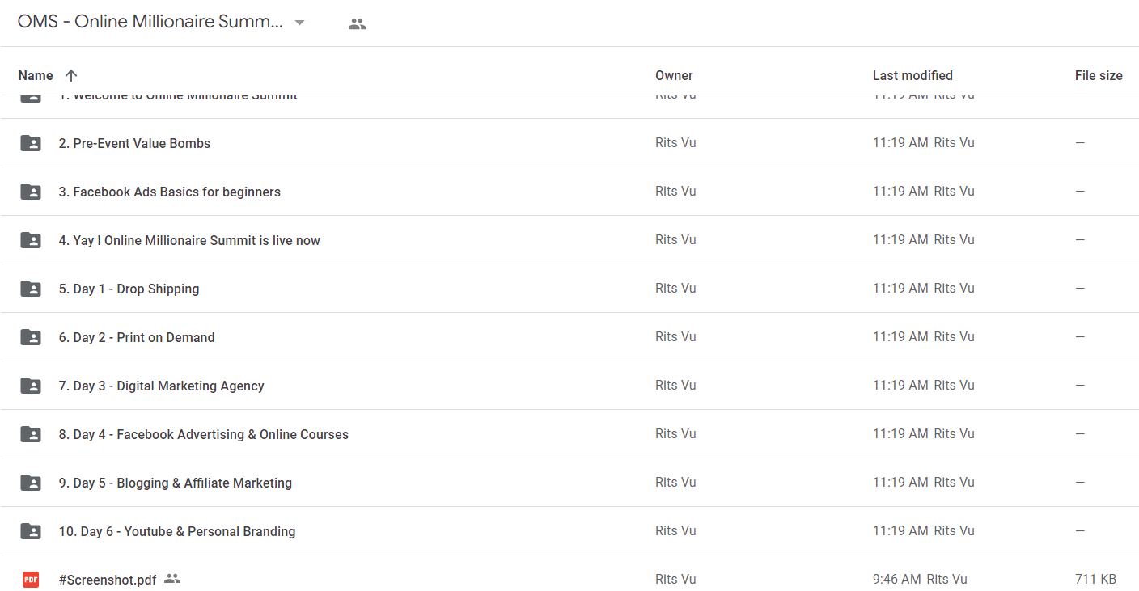This screenshot has width=1139, height=591.
Task: Click the PDF icon of #Screenshot.pdf
Action: (31, 579)
